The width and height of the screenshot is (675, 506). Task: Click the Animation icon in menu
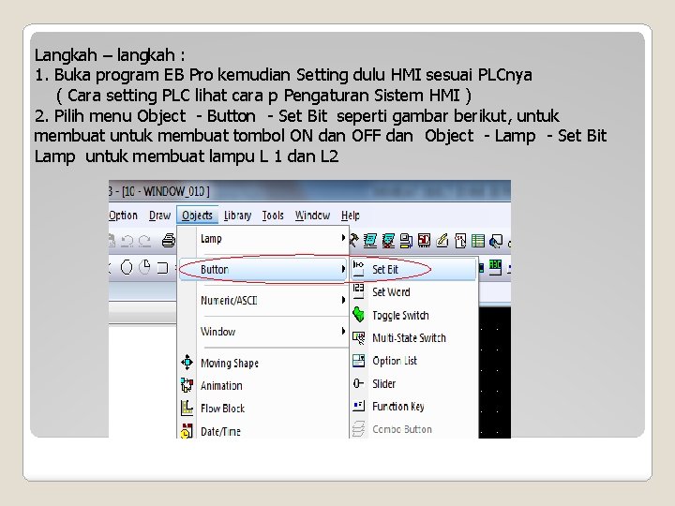[187, 385]
